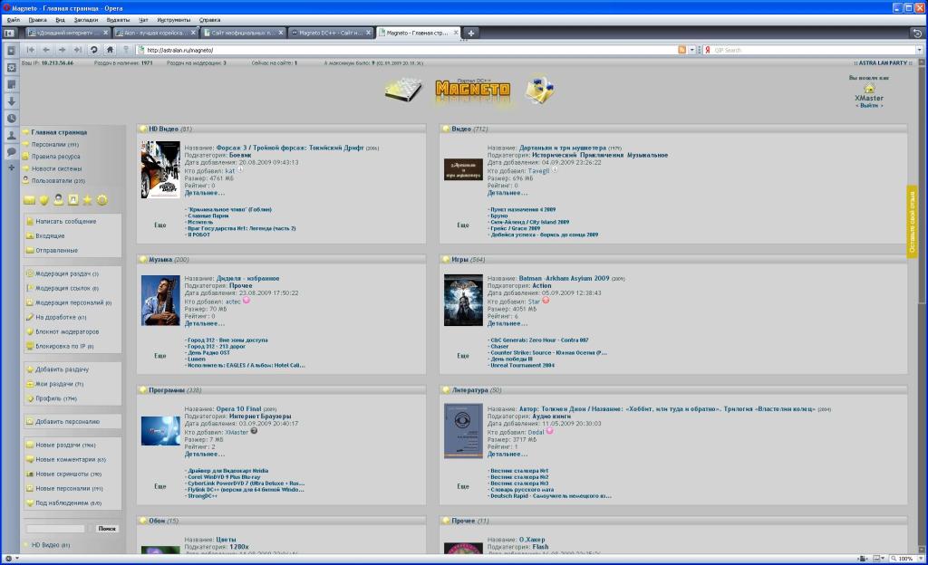The image size is (928, 565).
Task: Open the Входящие inbox link
Action: click(x=51, y=235)
